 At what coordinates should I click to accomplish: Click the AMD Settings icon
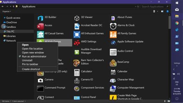click(x=77, y=43)
